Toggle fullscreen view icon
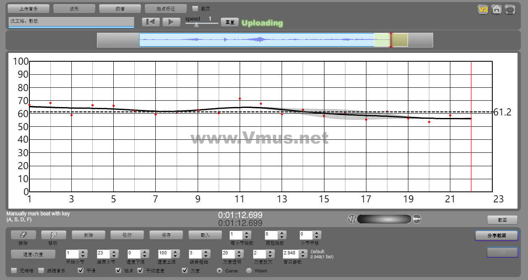This screenshot has width=528, height=280. (510, 9)
